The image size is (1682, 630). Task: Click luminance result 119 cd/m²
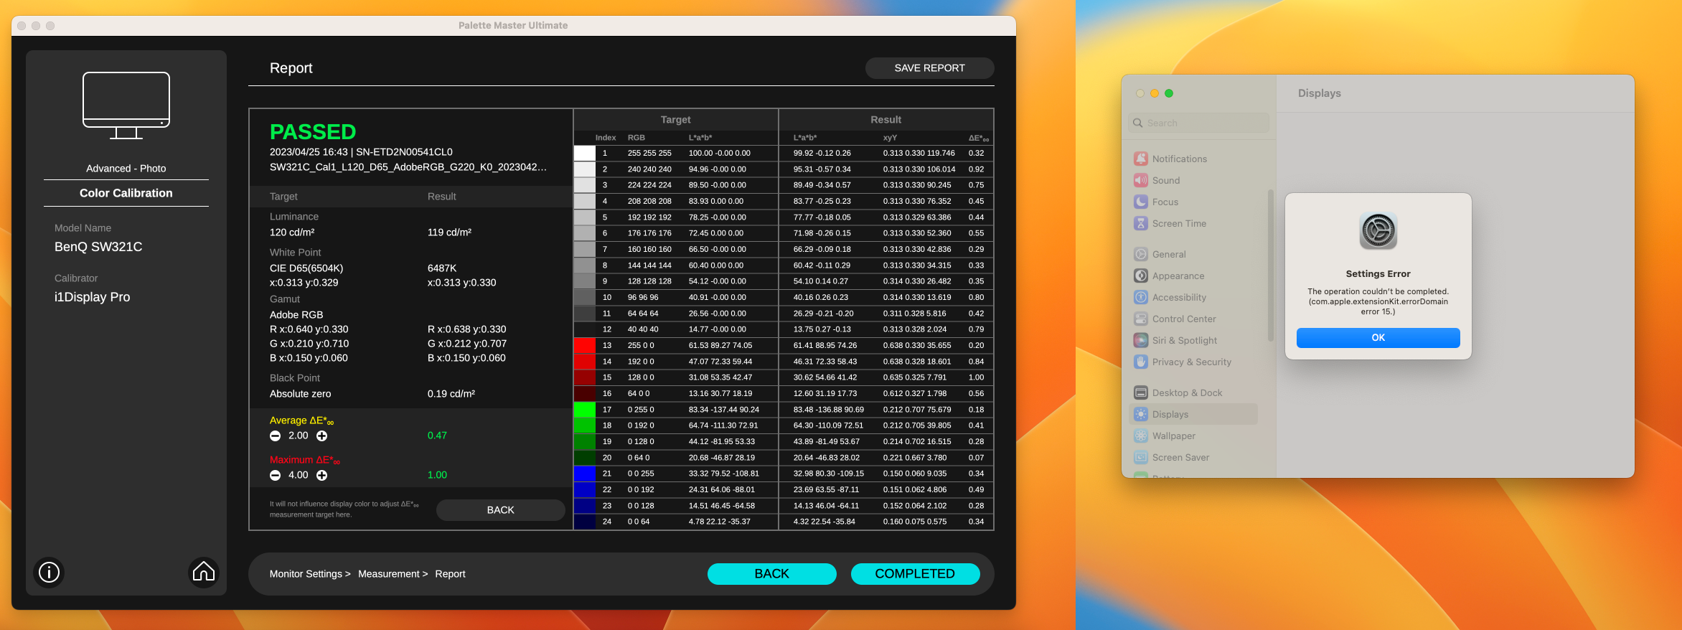tap(450, 232)
